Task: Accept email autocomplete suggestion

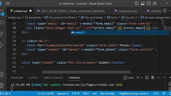Action: [x=120, y=33]
